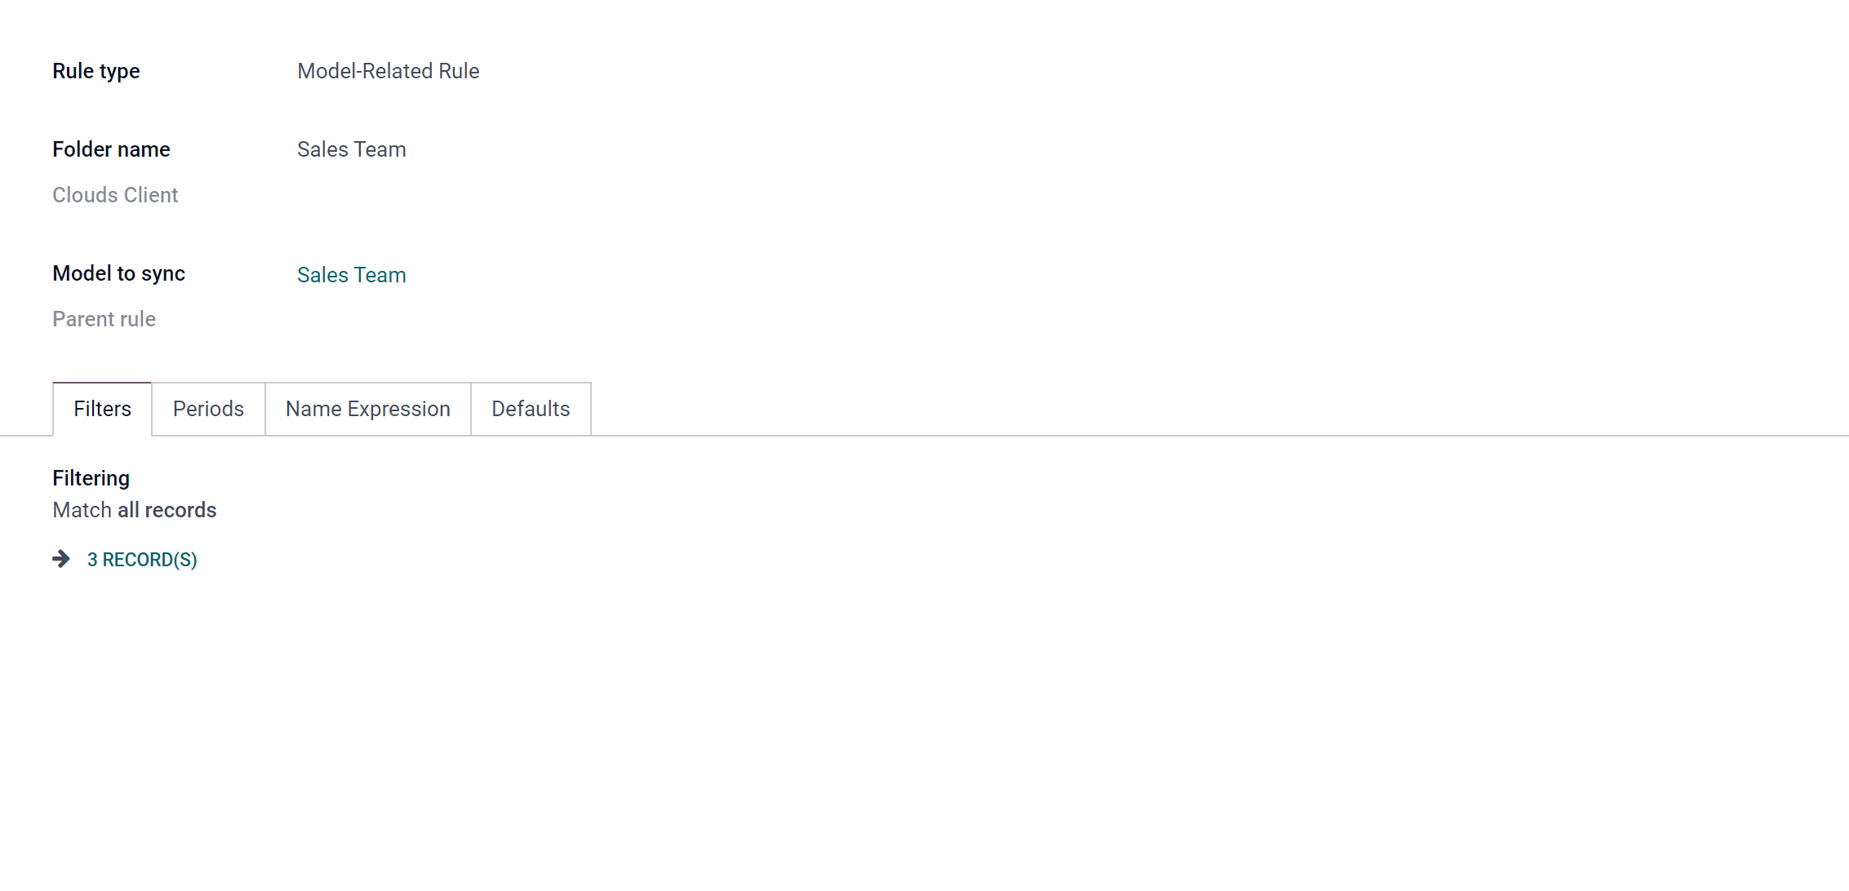Show the Defaults tab
Viewport: 1849px width, 891px height.
[531, 409]
